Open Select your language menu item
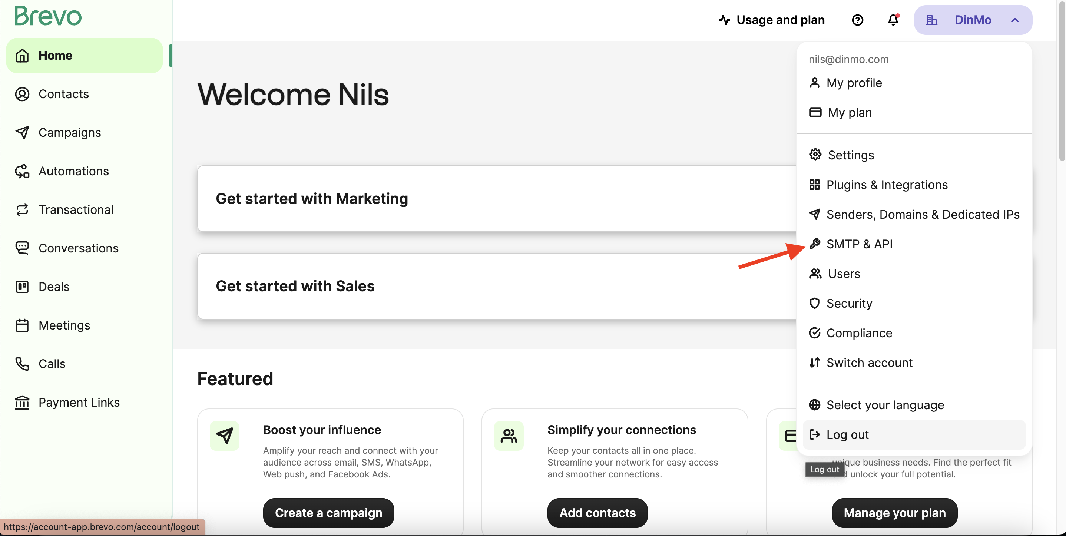This screenshot has width=1066, height=536. pyautogui.click(x=885, y=405)
